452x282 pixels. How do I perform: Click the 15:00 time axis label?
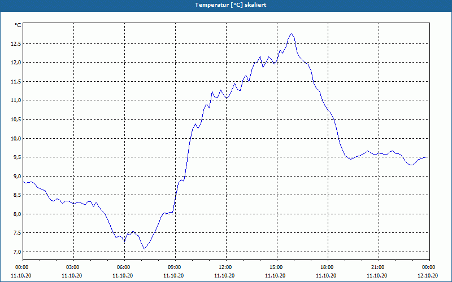point(277,267)
